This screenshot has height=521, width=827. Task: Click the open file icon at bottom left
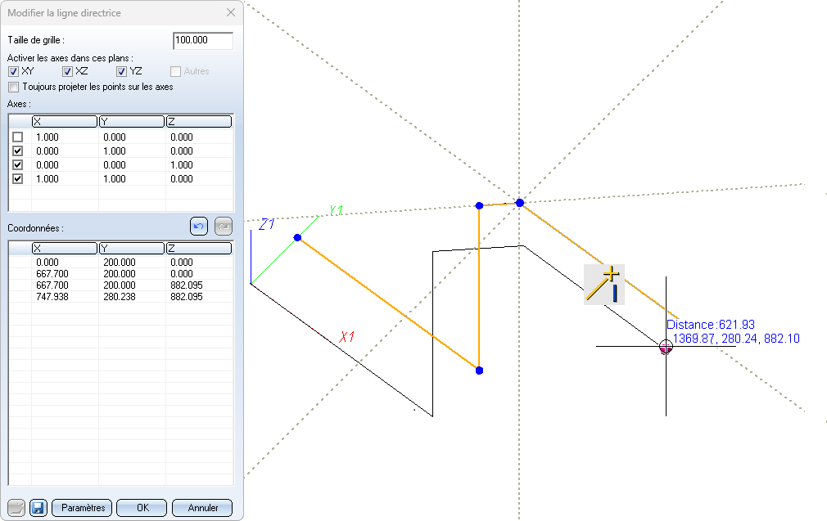click(16, 508)
